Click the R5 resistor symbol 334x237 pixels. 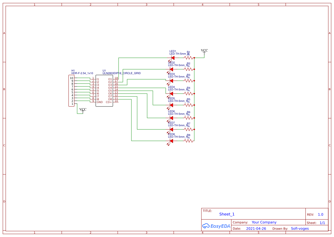pos(188,105)
